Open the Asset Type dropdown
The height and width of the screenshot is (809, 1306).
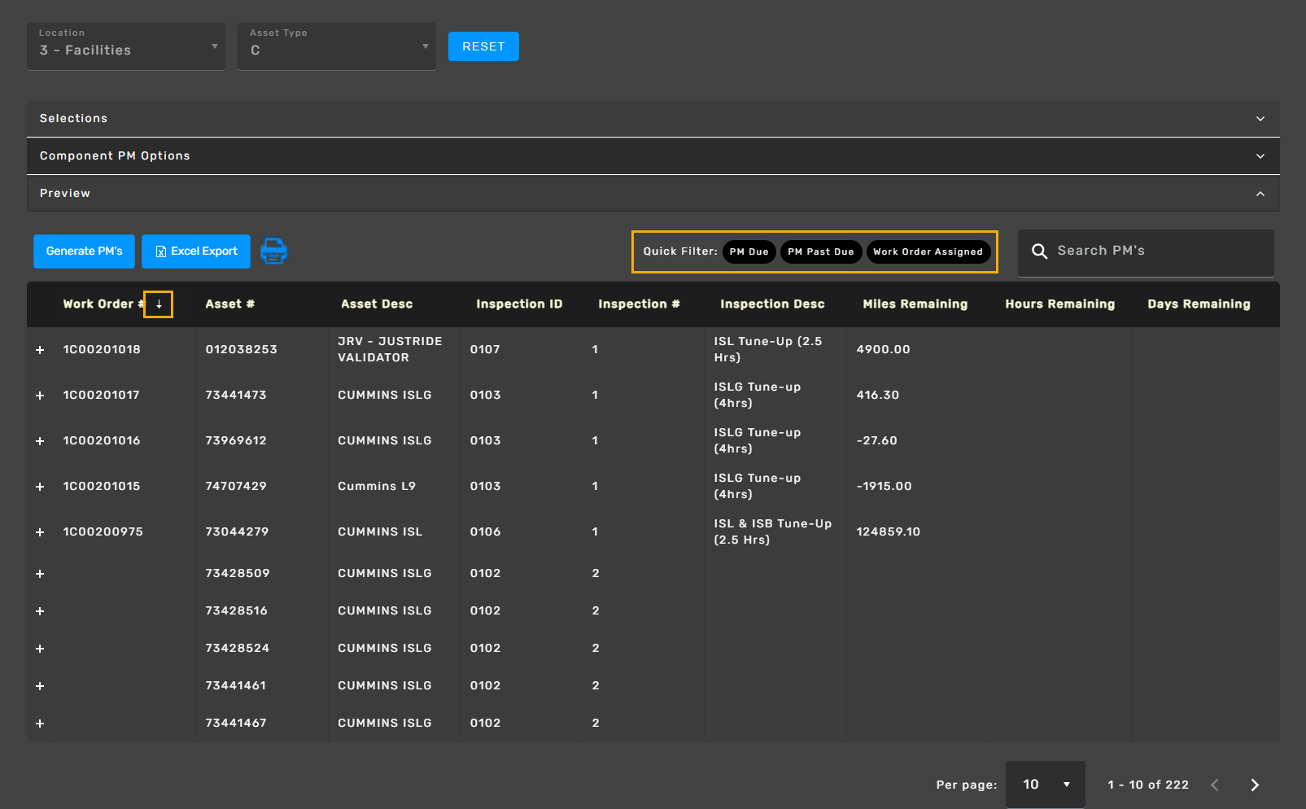337,47
